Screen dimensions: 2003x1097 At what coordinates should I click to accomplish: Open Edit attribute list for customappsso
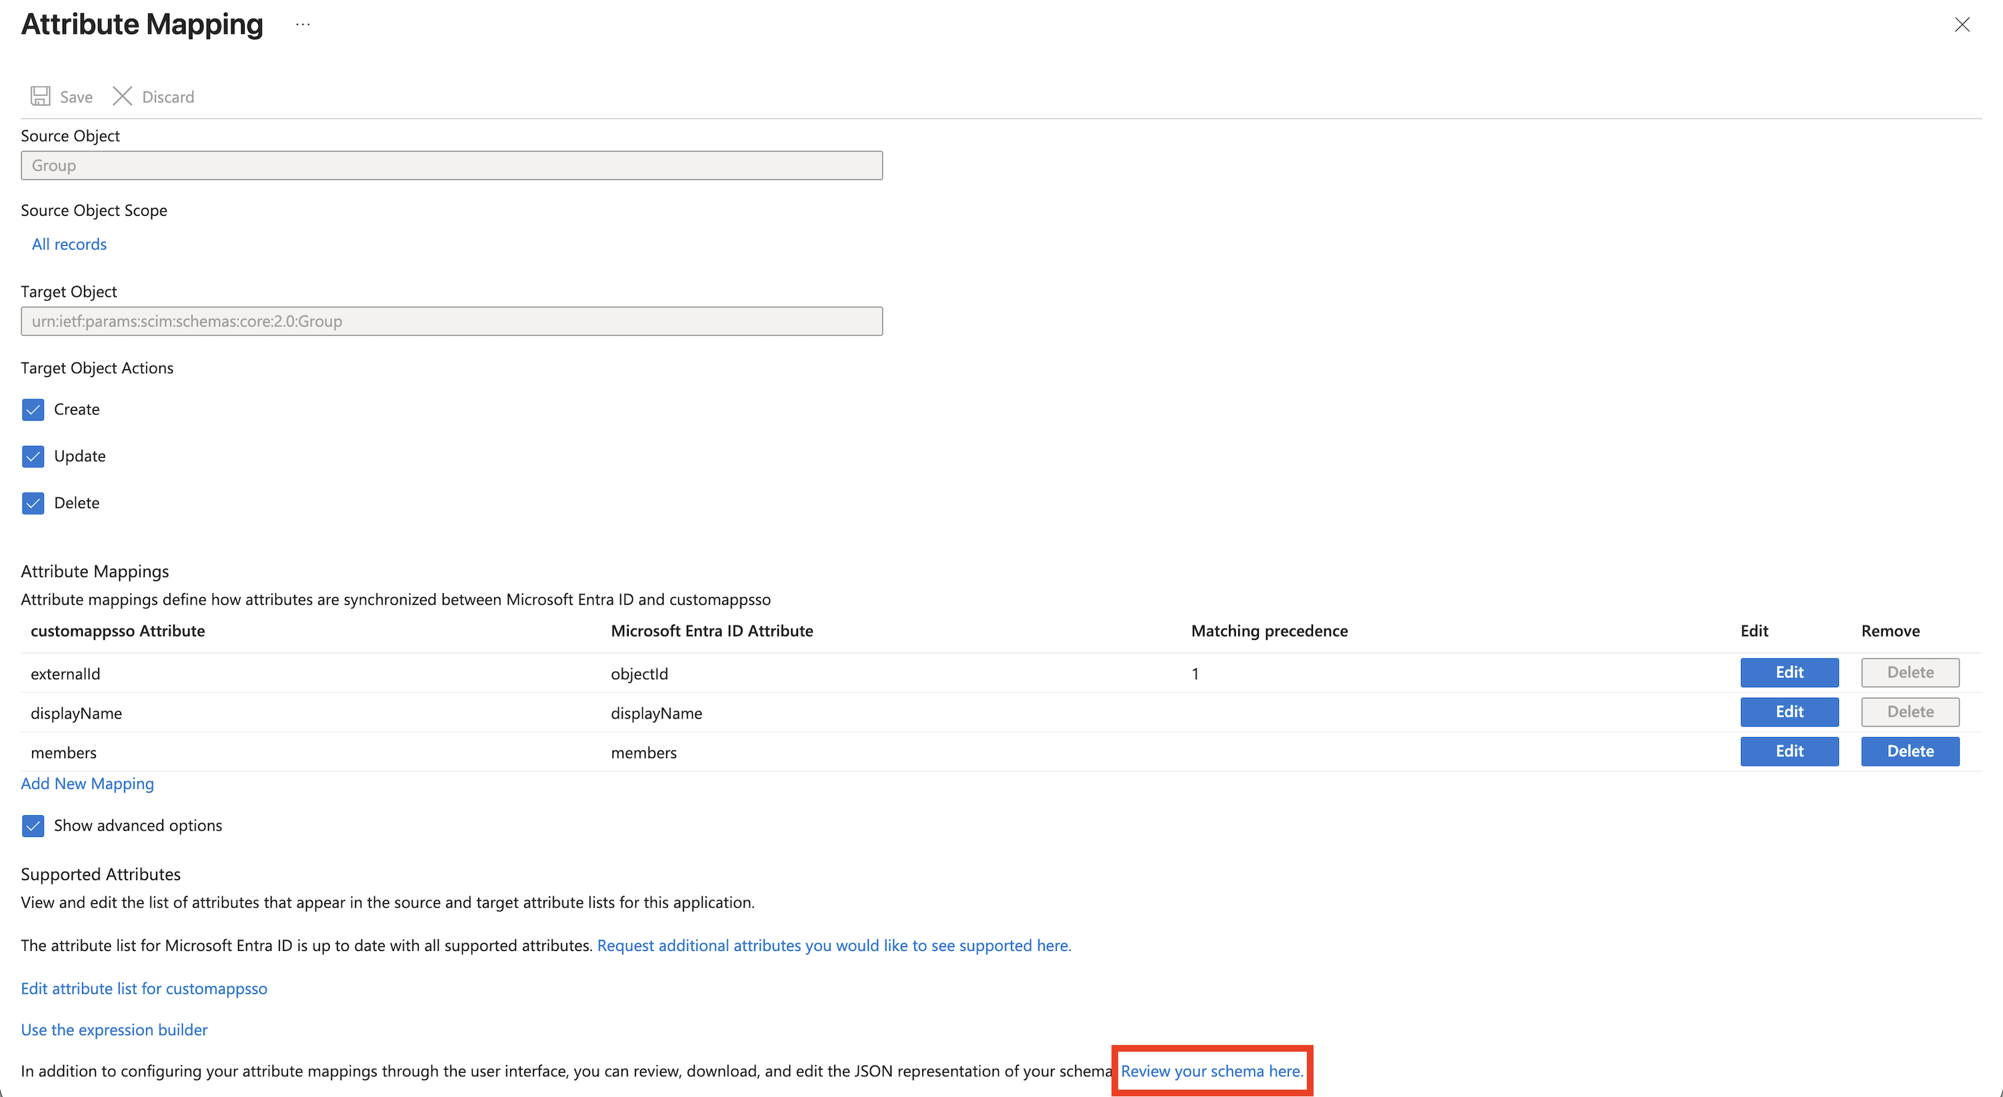point(144,989)
